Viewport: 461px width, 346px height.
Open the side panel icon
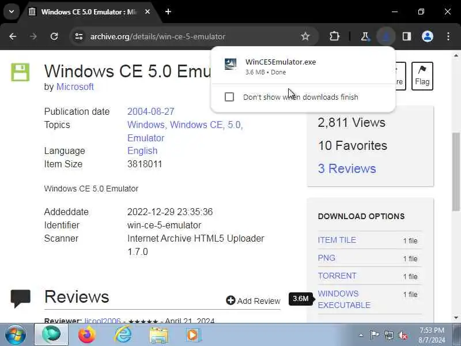click(407, 36)
